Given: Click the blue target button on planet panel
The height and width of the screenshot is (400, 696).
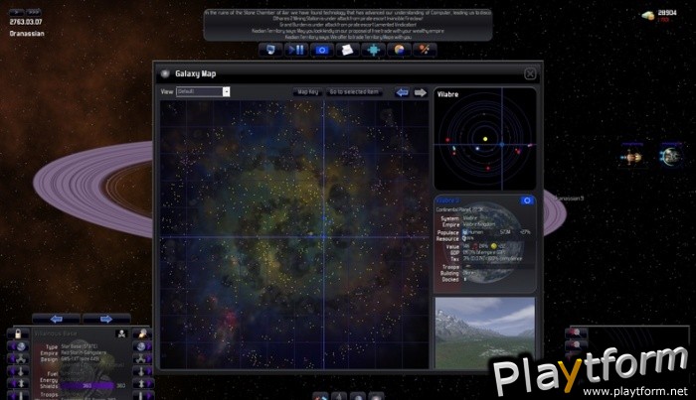Looking at the screenshot, I should (x=527, y=200).
